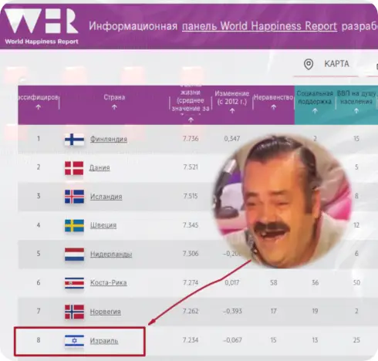Click the Sweden flag icon
This screenshot has height=361, width=378.
coord(74,225)
